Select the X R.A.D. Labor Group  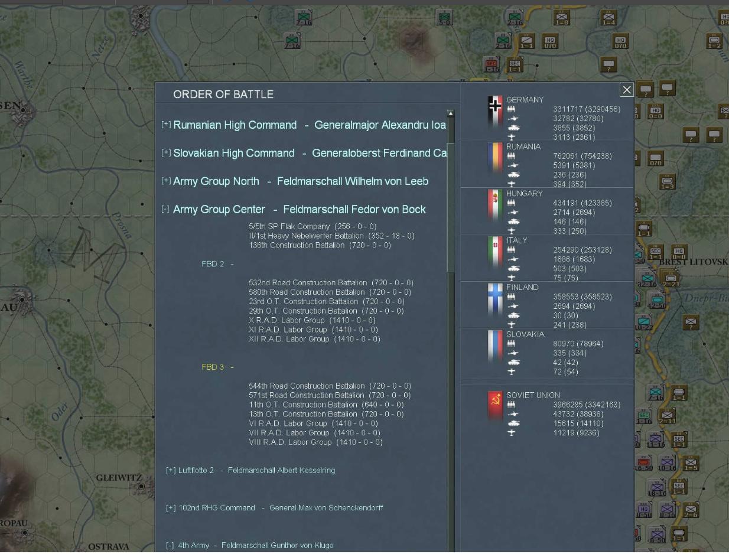click(x=312, y=320)
